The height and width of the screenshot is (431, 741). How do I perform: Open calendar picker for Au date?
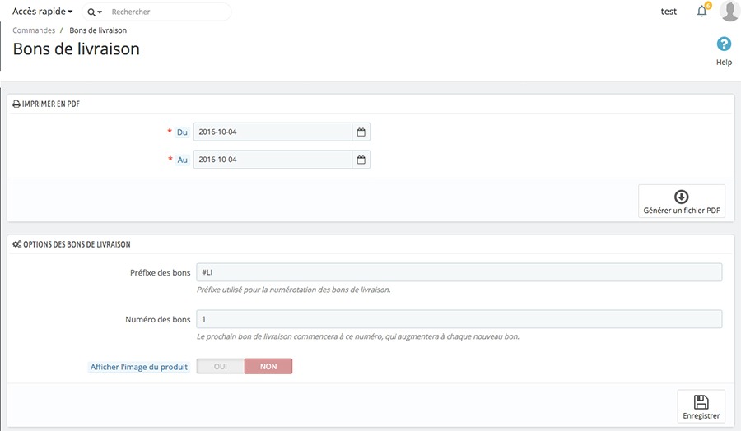361,160
